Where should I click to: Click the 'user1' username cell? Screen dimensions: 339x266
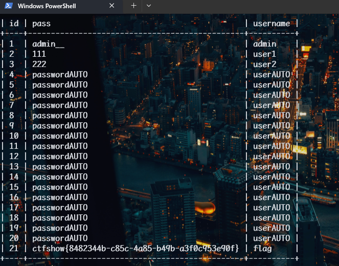point(265,54)
